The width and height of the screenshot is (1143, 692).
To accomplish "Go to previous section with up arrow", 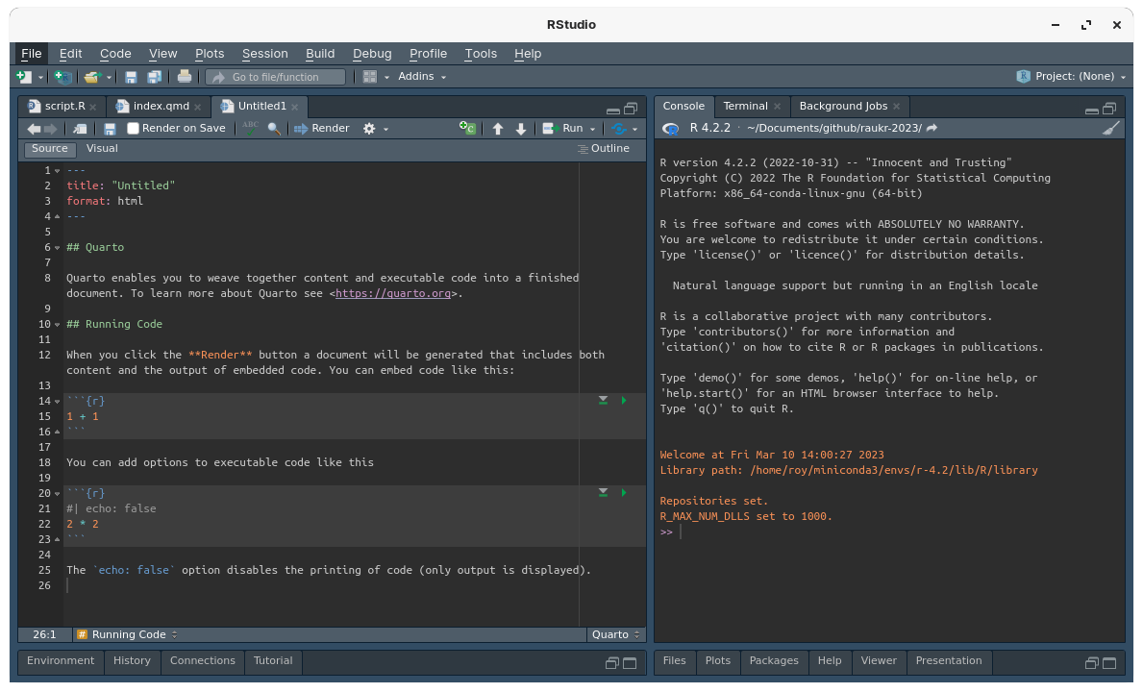I will point(498,129).
